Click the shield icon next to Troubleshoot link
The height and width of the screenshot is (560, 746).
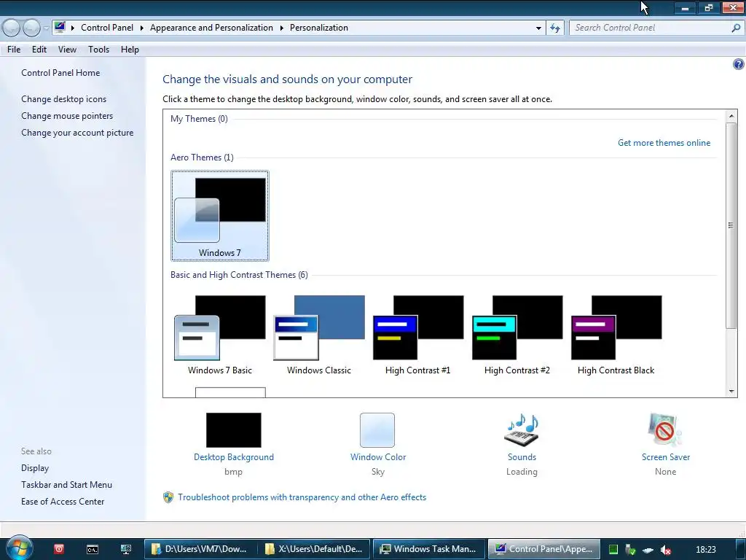(168, 497)
